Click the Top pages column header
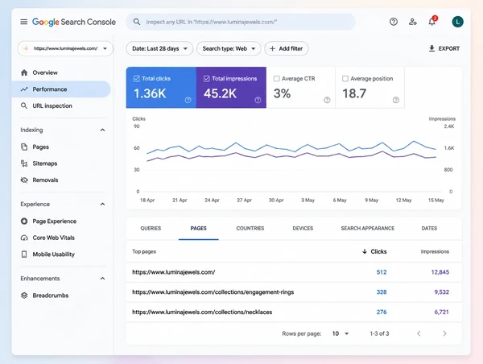Viewport: 483px width, 364px height. click(x=144, y=251)
